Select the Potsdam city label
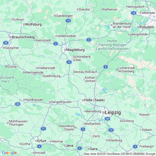Image resolution: width=156 pixels, height=156 pixels. (147, 27)
